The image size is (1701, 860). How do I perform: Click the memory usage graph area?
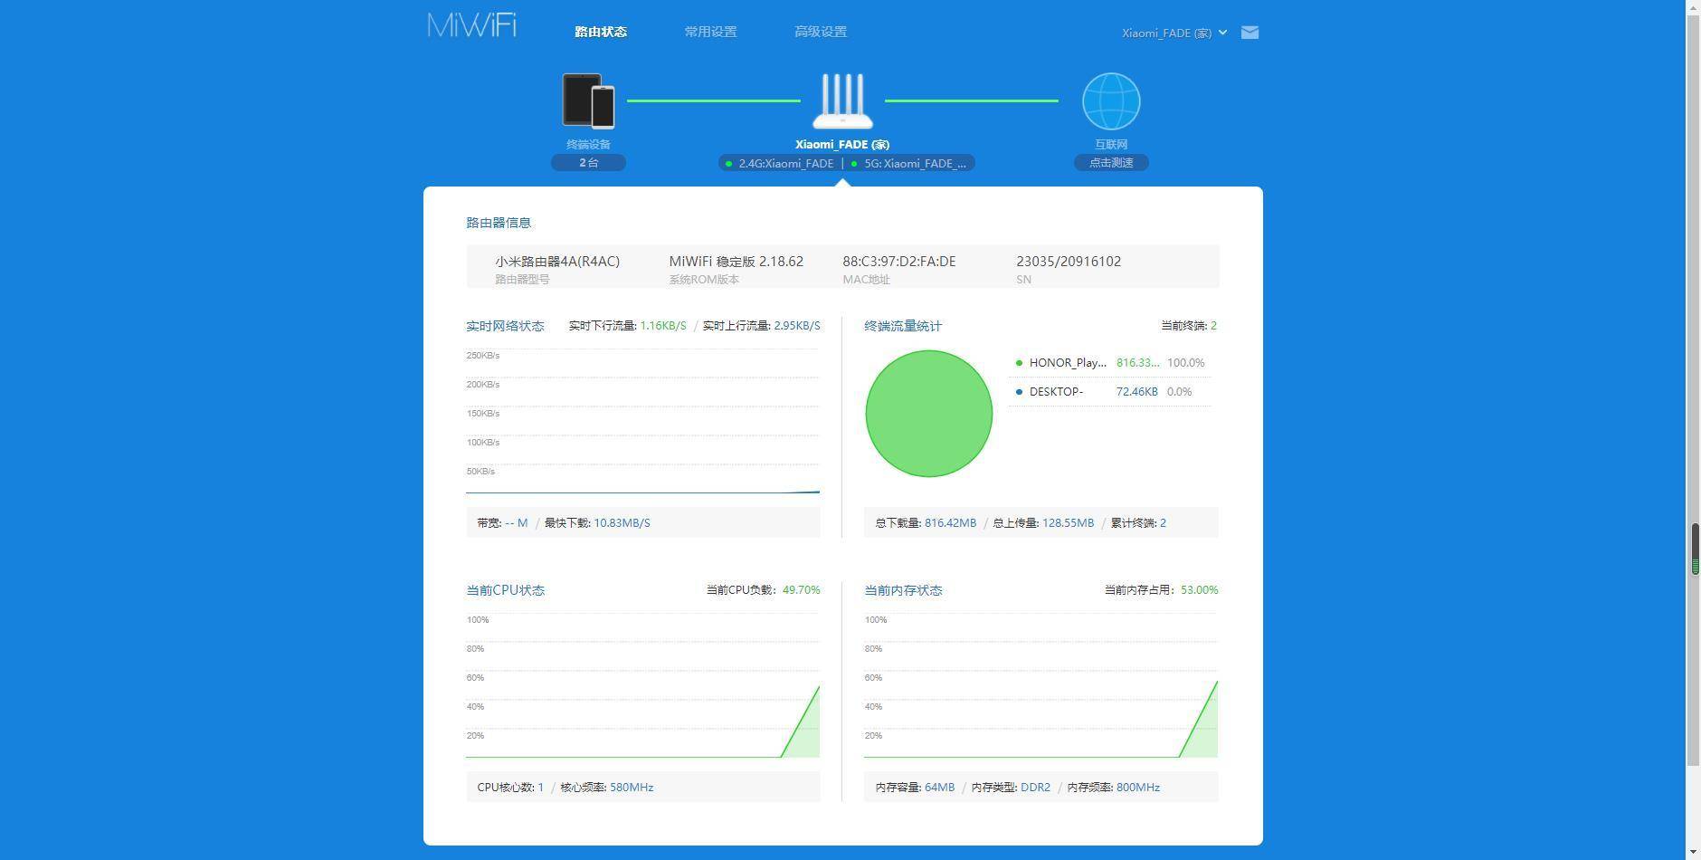(1041, 686)
